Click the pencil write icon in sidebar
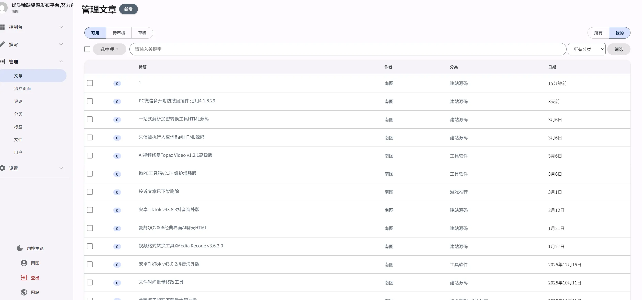This screenshot has width=642, height=300. click(2, 44)
